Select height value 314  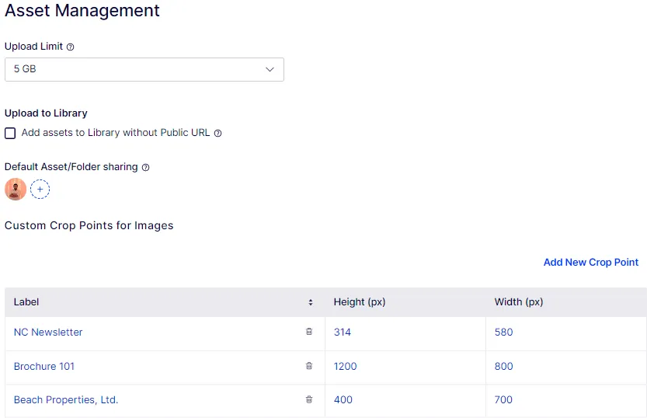tap(343, 333)
